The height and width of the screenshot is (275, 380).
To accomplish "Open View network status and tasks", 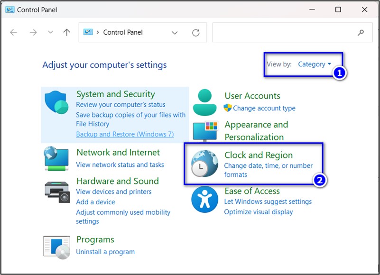I will click(120, 165).
